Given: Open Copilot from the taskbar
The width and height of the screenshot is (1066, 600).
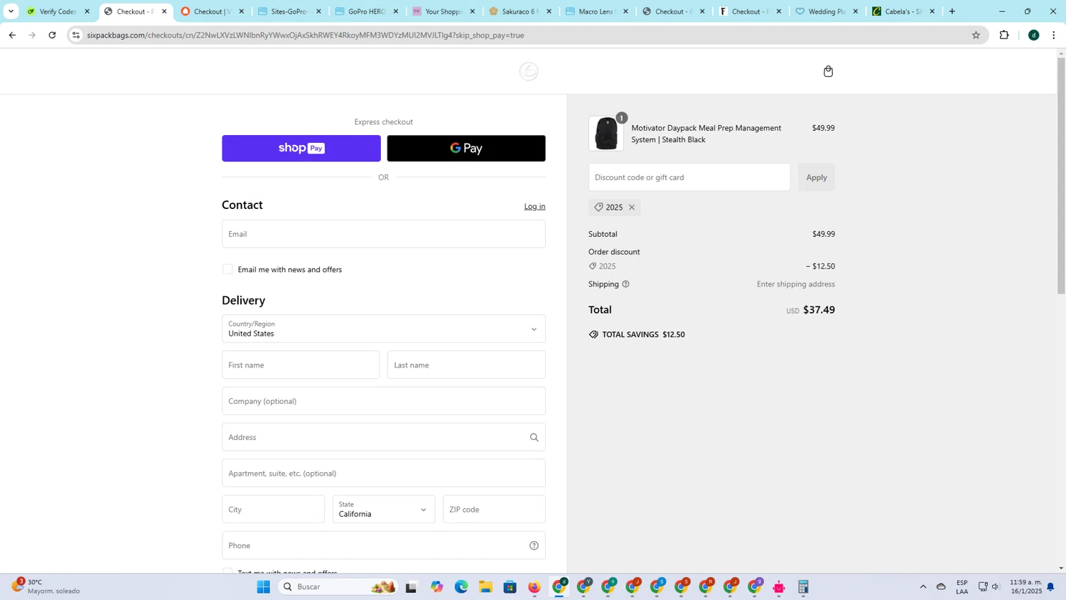Looking at the screenshot, I should [436, 586].
